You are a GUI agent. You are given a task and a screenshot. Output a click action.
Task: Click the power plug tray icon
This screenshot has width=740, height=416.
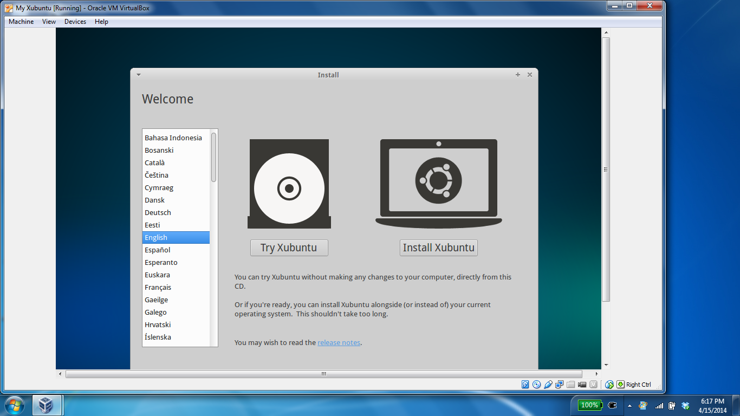613,405
